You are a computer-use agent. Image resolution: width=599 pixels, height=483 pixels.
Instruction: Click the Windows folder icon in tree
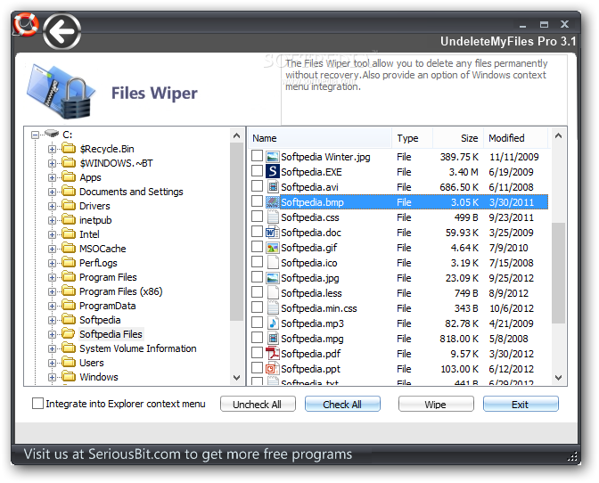click(69, 376)
